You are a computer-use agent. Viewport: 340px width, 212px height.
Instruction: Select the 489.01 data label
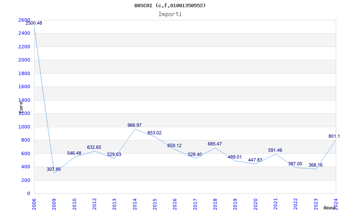coord(235,157)
